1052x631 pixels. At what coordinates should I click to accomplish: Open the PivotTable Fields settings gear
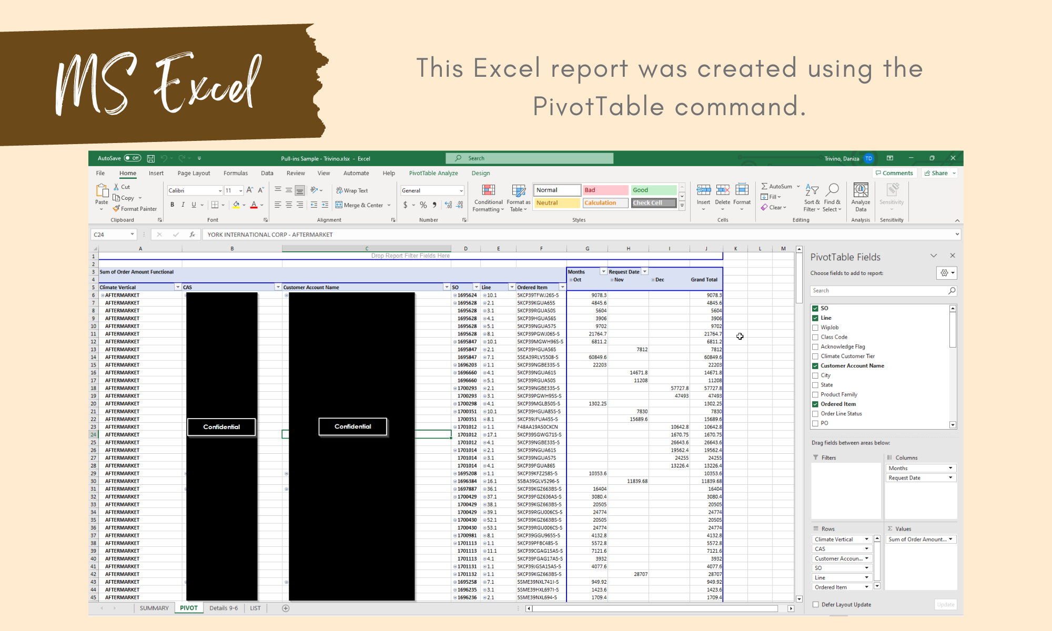point(945,273)
